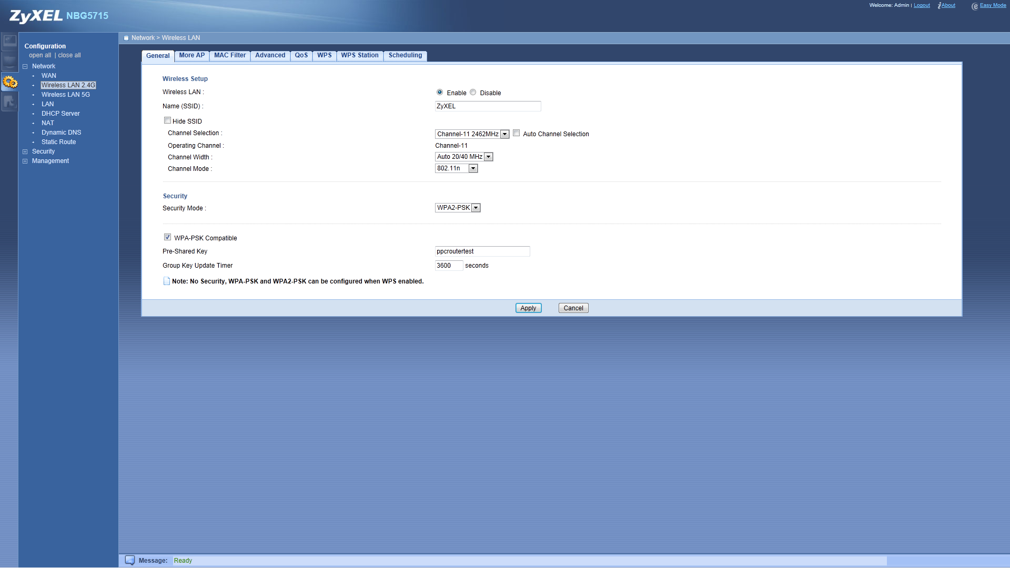Image resolution: width=1010 pixels, height=568 pixels.
Task: Click the Operating Channel value Channel-11
Action: [451, 146]
